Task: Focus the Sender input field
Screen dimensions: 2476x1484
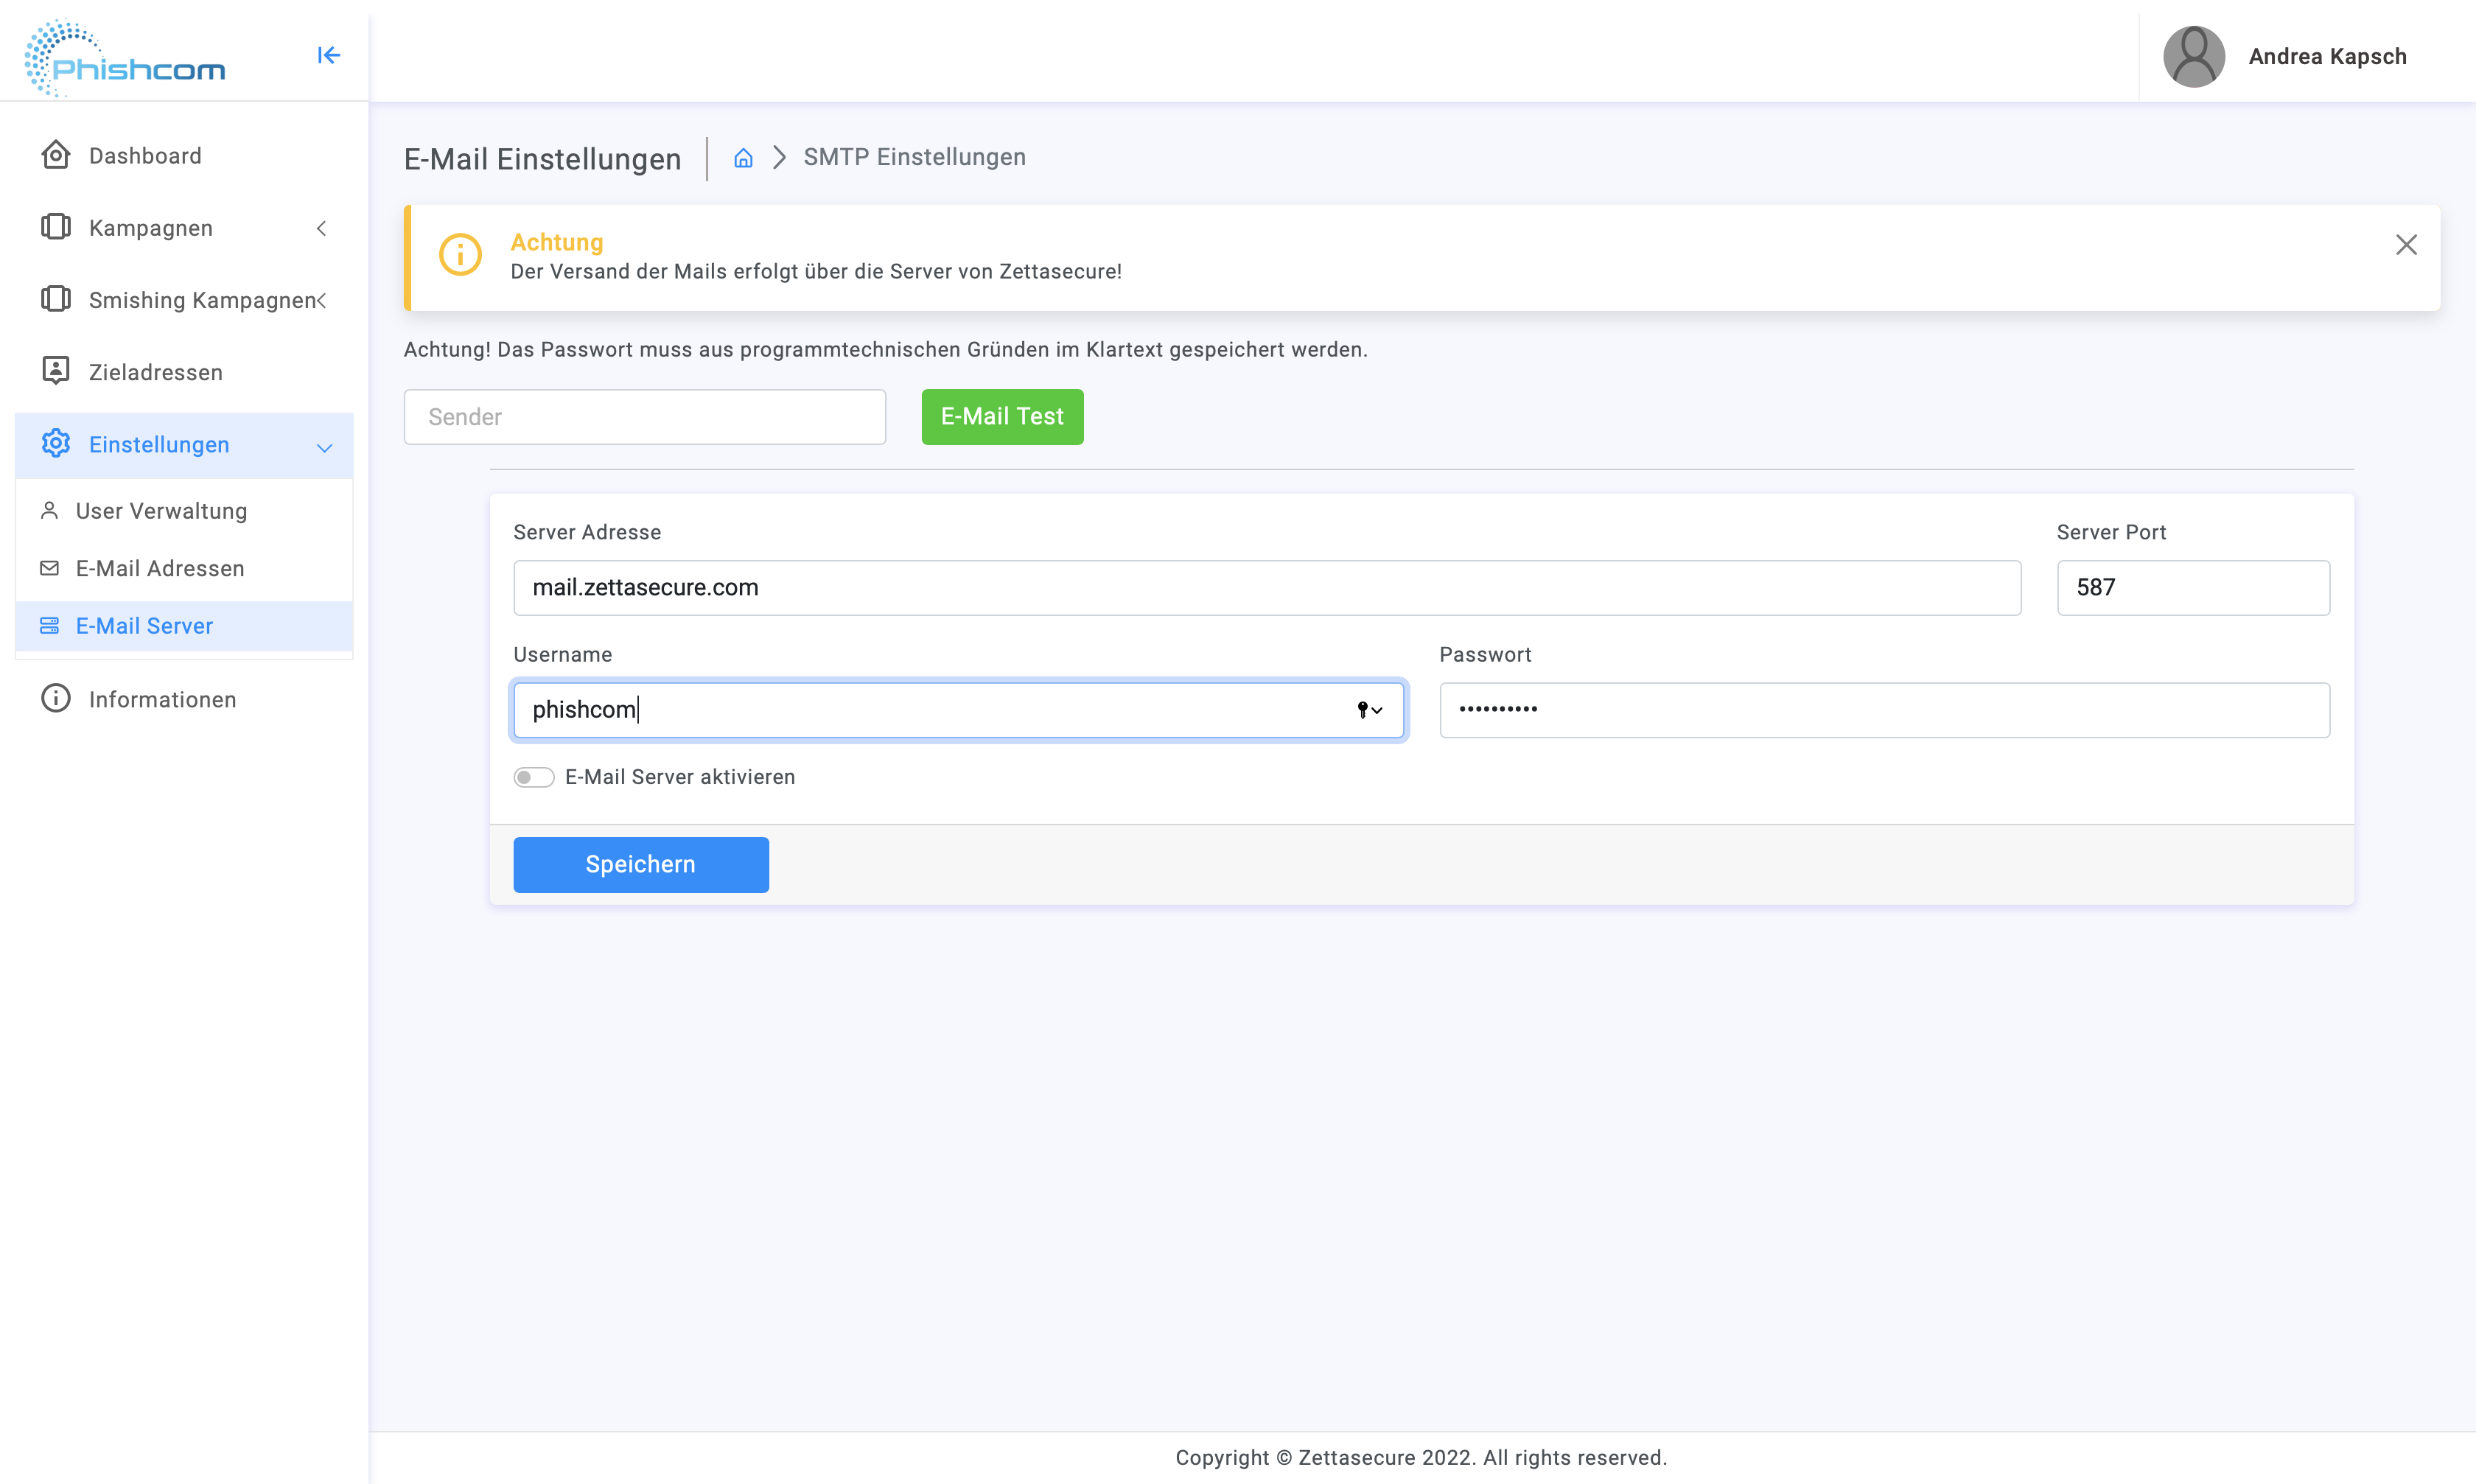Action: (644, 416)
